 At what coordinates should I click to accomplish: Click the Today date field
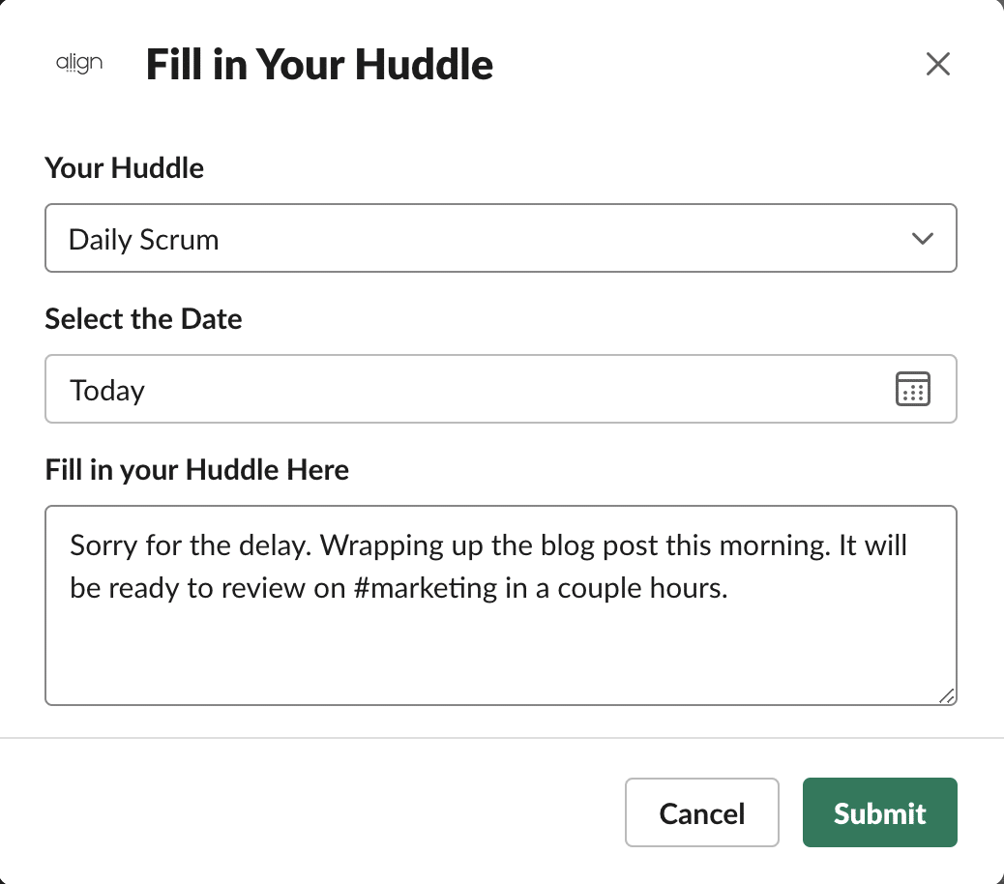464,389
